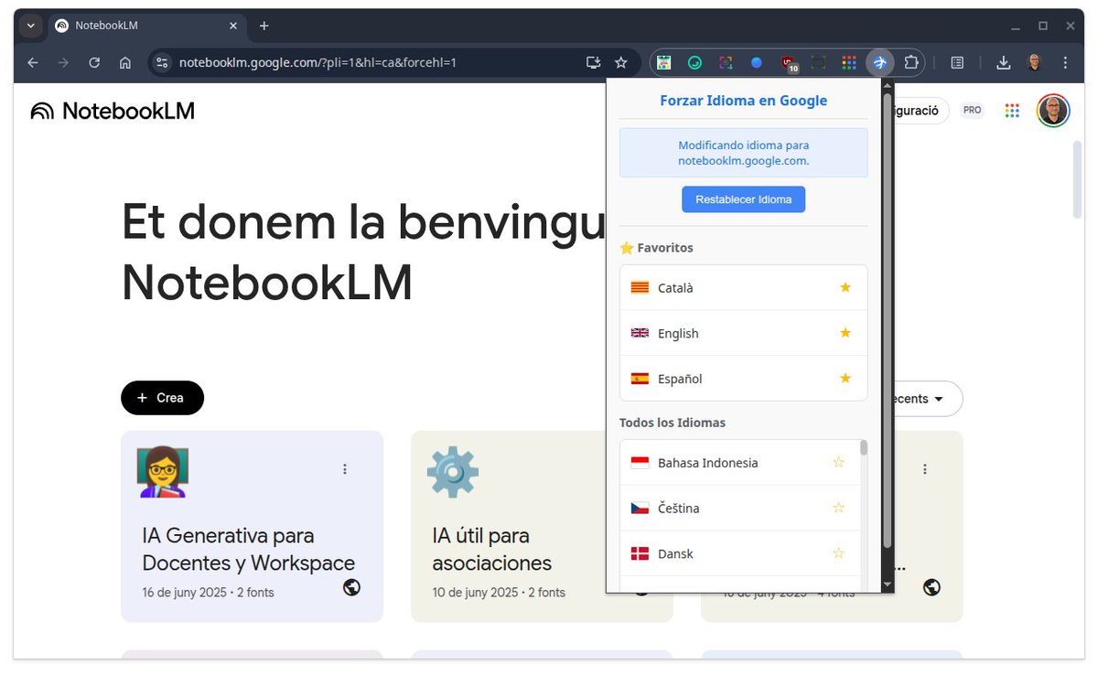
Task: Click the blue circle extension icon
Action: [x=757, y=63]
